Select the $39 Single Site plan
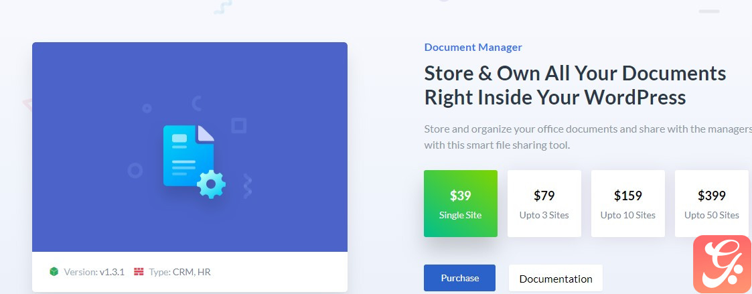Viewport: 752px width, 294px height. (x=460, y=204)
